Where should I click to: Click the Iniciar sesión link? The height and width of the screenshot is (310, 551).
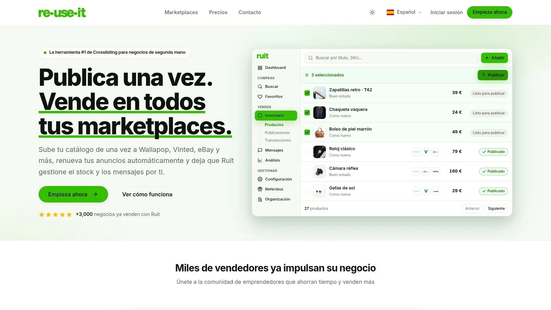(446, 12)
